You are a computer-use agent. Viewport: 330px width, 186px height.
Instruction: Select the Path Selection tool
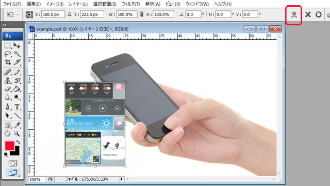[x=8, y=115]
